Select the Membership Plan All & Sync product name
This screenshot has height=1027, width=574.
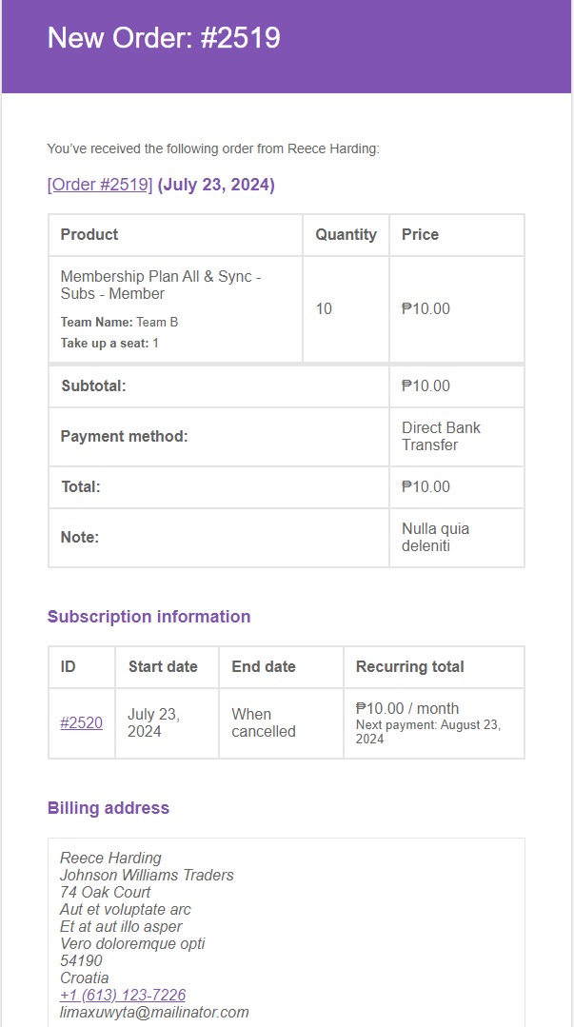(x=160, y=285)
